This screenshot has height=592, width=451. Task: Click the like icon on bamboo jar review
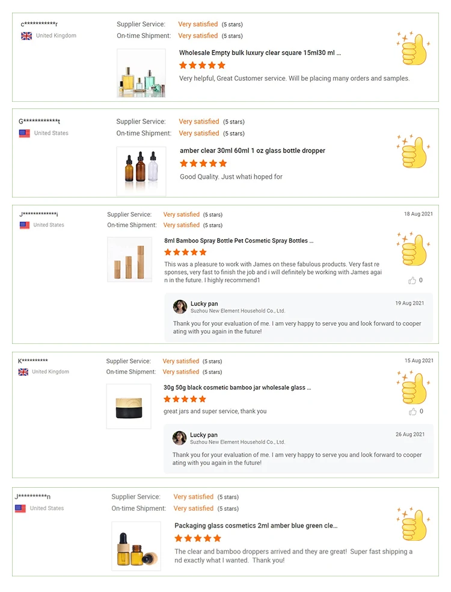pos(413,412)
